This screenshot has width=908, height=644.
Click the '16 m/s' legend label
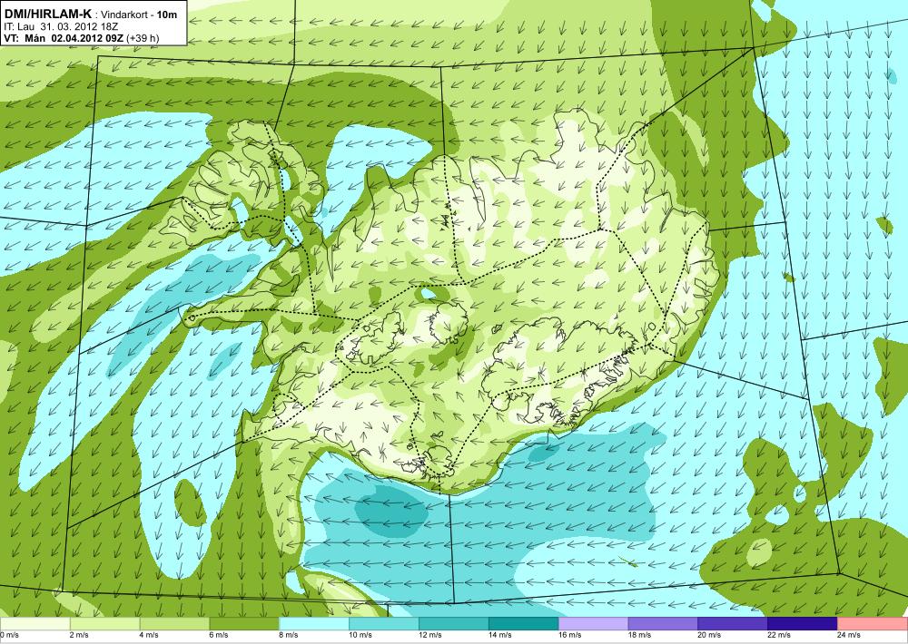pyautogui.click(x=570, y=635)
